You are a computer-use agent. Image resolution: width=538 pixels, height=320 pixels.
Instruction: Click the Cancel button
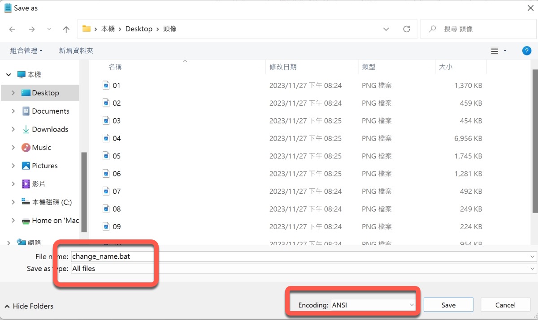[506, 305]
